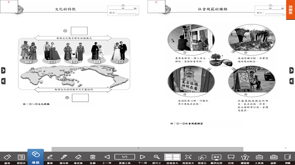The width and height of the screenshot is (295, 165).
Task: Click the white box marked C on left page
Action: [x=9, y=6]
